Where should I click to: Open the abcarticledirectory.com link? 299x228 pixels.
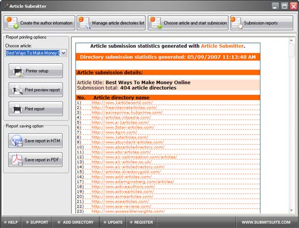tap(128, 147)
